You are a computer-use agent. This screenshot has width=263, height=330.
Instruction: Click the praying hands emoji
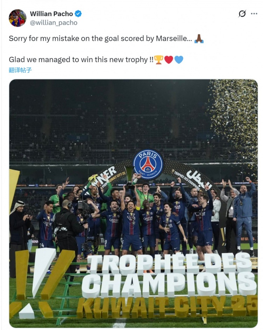199,39
